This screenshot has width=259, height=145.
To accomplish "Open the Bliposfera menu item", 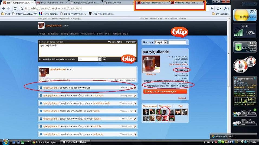I will [53, 34].
